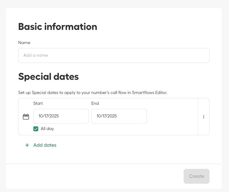
Task: Click the Basic information heading
Action: coord(58,27)
